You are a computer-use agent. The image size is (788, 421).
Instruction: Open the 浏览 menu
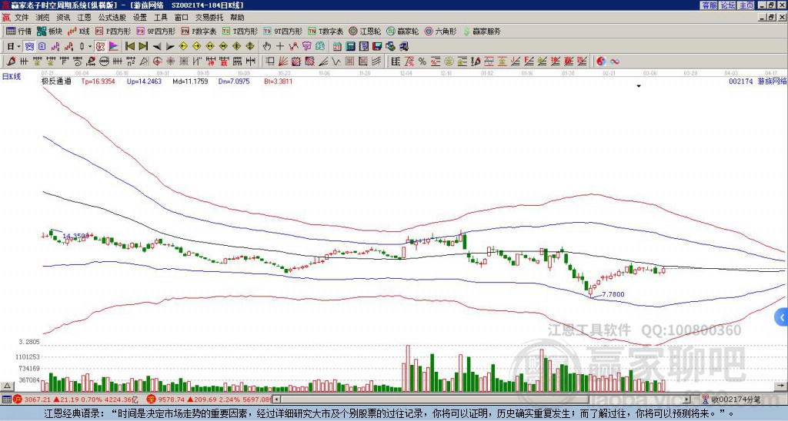coord(43,18)
